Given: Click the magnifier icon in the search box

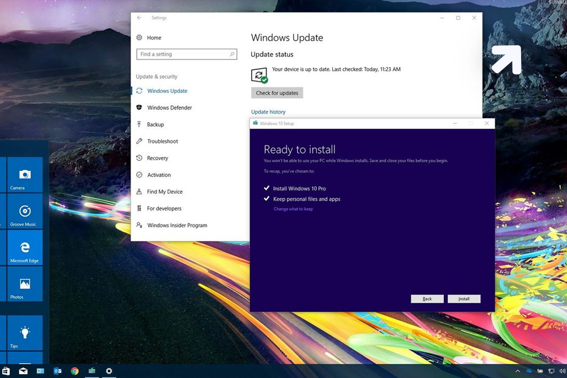Looking at the screenshot, I should click(232, 54).
